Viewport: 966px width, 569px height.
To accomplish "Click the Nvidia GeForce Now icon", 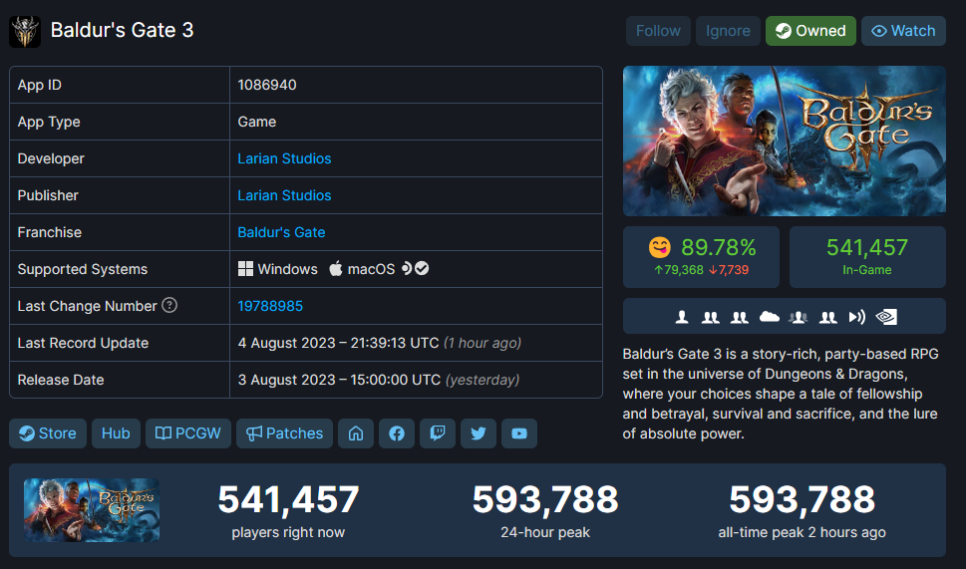I will coord(885,317).
